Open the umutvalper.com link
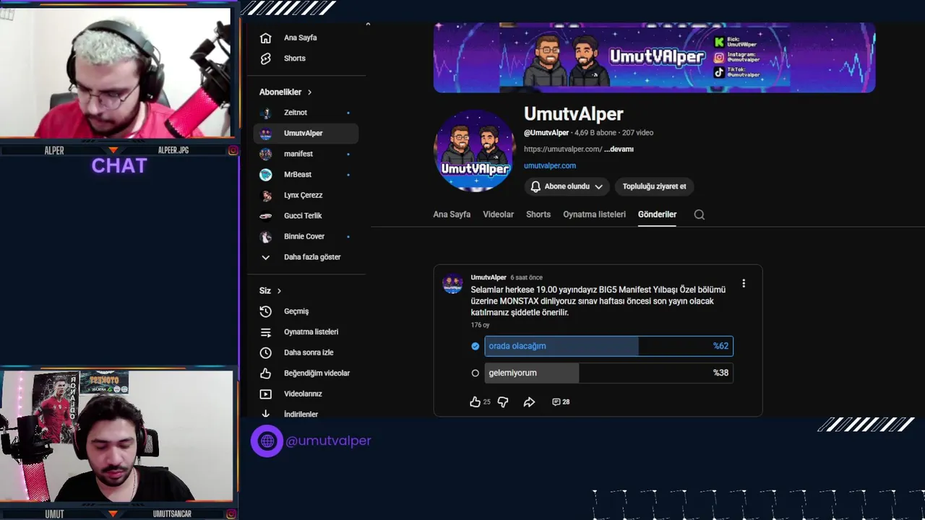 (x=550, y=165)
